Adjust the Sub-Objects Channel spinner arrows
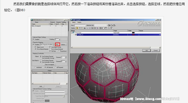The width and height of the screenshot is (188, 103). [66, 61]
